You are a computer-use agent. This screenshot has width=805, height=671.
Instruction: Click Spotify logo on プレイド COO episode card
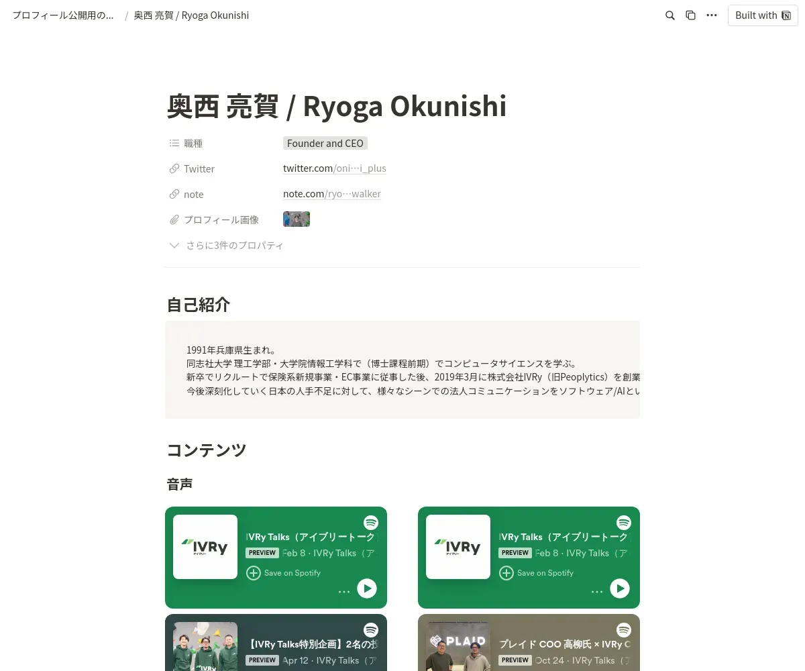pyautogui.click(x=624, y=630)
